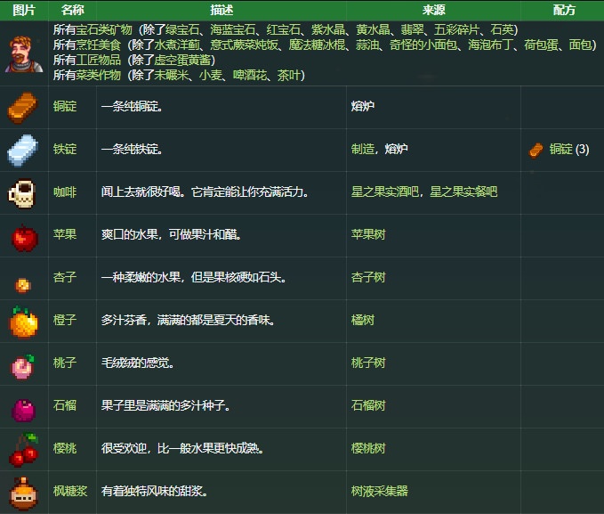
Task: Click the villager portrait image
Action: pos(24,54)
